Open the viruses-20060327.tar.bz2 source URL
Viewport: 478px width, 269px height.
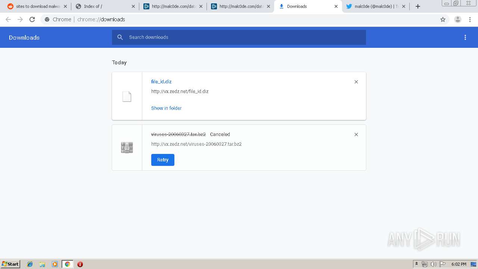pos(196,144)
